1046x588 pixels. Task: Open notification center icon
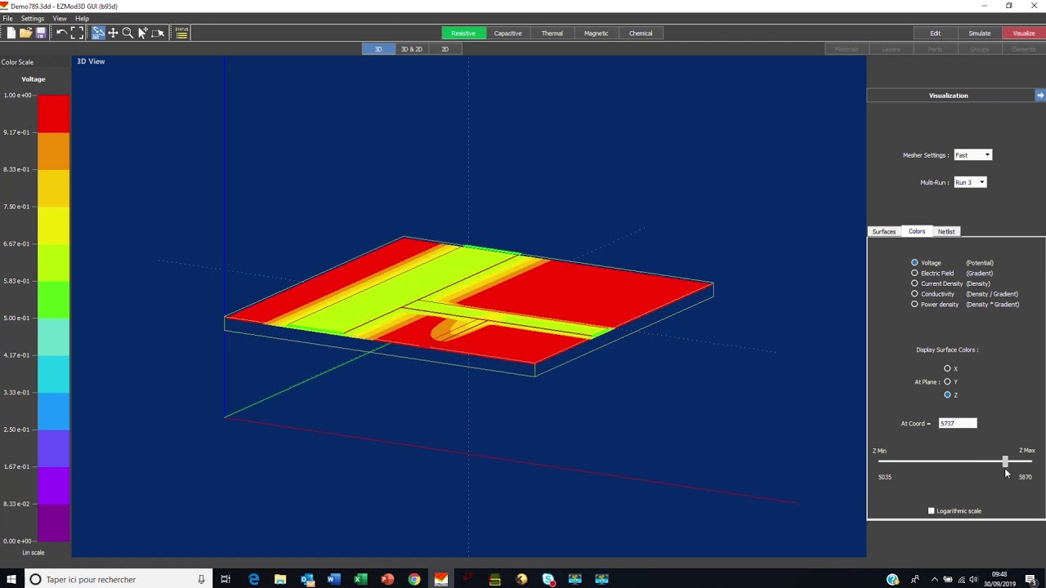(1031, 580)
